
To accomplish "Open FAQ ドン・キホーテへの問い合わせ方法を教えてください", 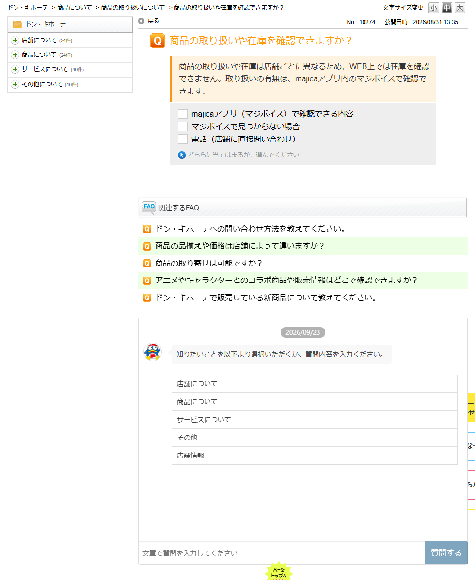I will [251, 229].
